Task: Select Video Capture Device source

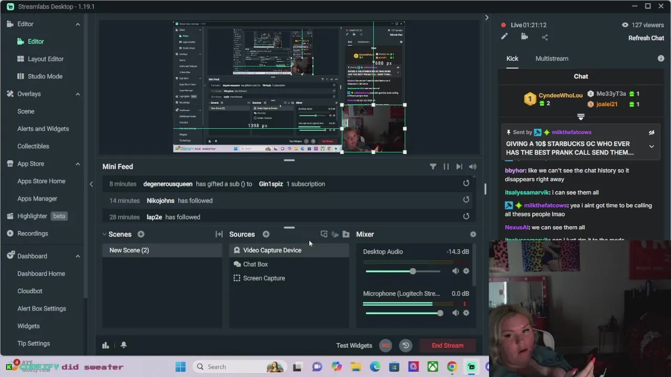Action: coord(289,250)
